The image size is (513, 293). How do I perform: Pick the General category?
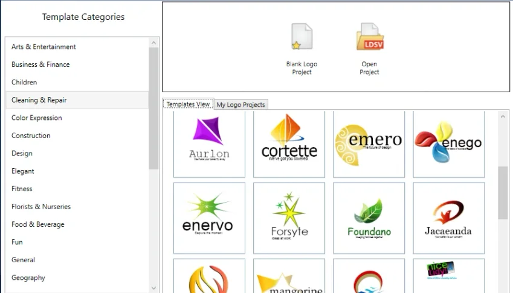coord(77,260)
